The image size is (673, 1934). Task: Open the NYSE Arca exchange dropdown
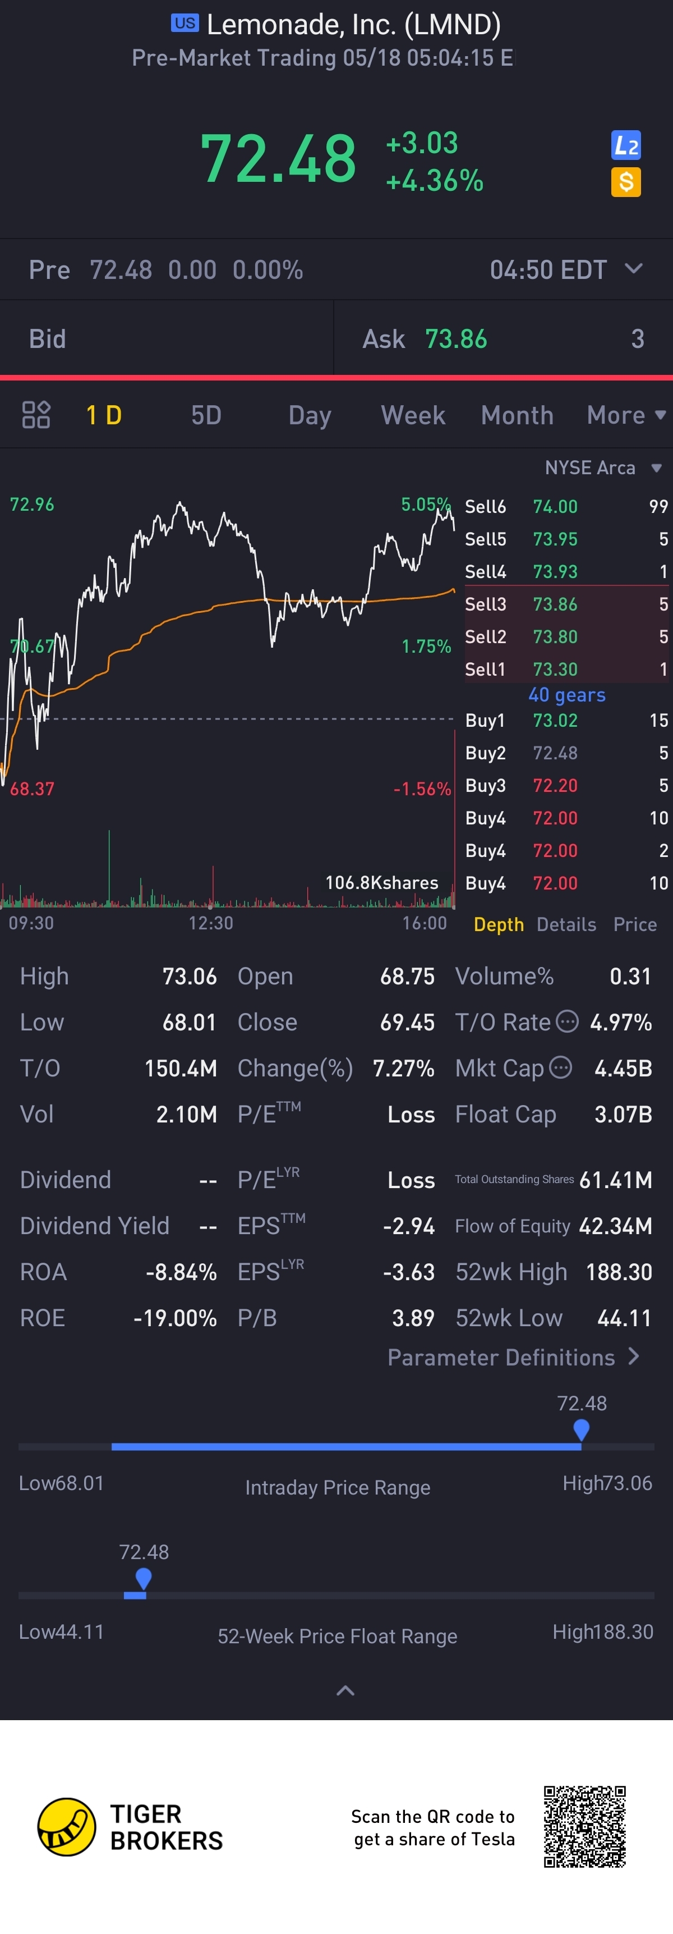(602, 468)
